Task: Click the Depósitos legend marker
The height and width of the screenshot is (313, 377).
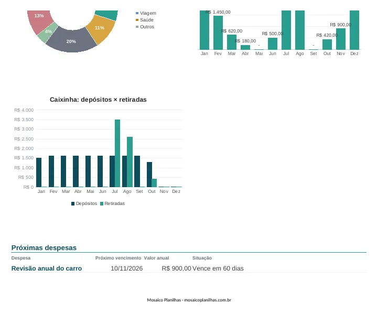Action: coord(73,203)
